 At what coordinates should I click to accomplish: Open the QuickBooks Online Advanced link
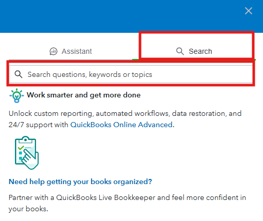[121, 125]
